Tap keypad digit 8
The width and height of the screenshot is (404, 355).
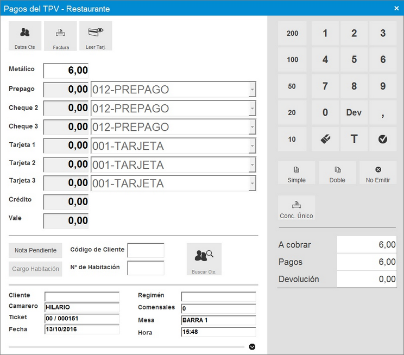click(354, 86)
